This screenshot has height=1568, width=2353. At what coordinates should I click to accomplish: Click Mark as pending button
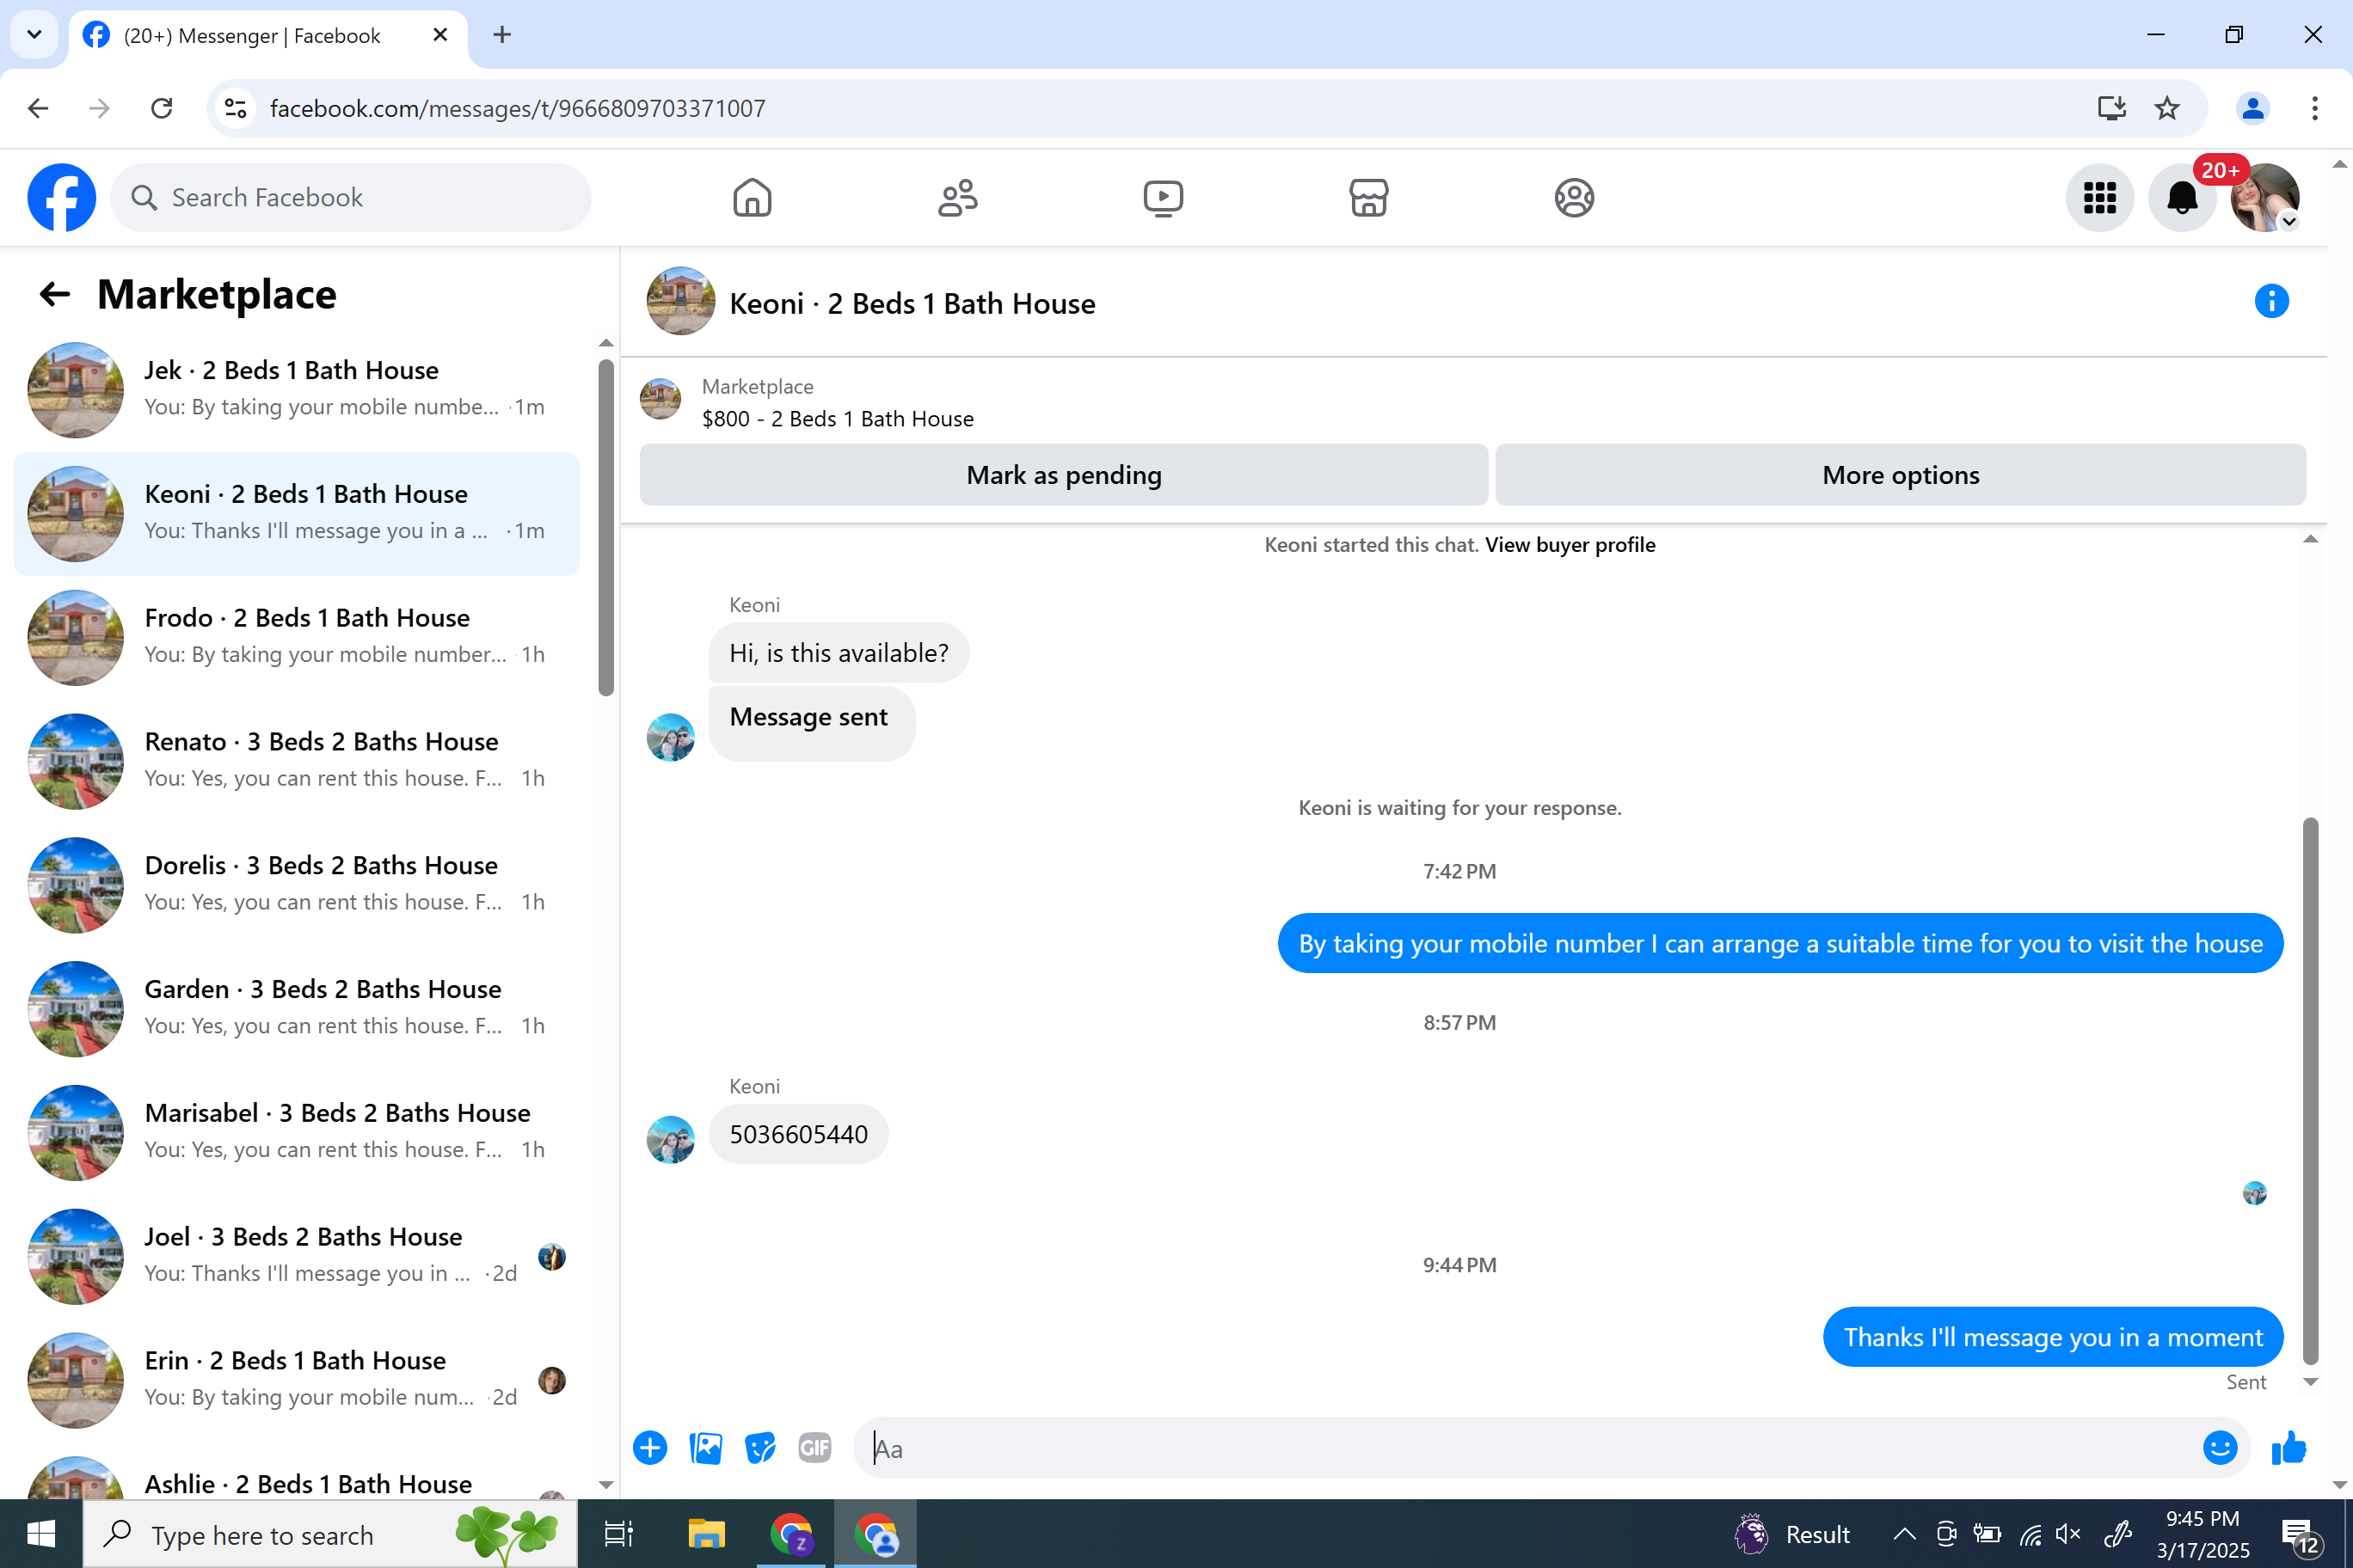pos(1064,475)
